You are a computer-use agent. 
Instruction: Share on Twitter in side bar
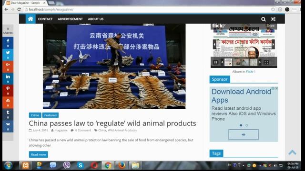(8, 55)
